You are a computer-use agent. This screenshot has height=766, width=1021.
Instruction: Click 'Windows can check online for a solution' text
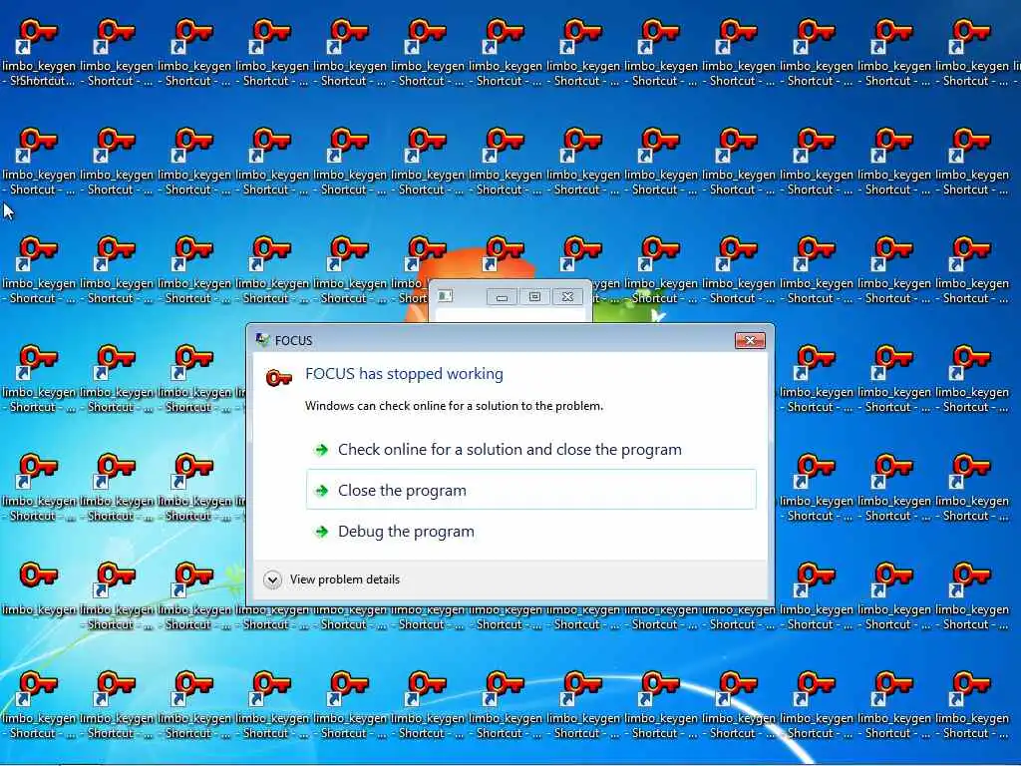(454, 406)
